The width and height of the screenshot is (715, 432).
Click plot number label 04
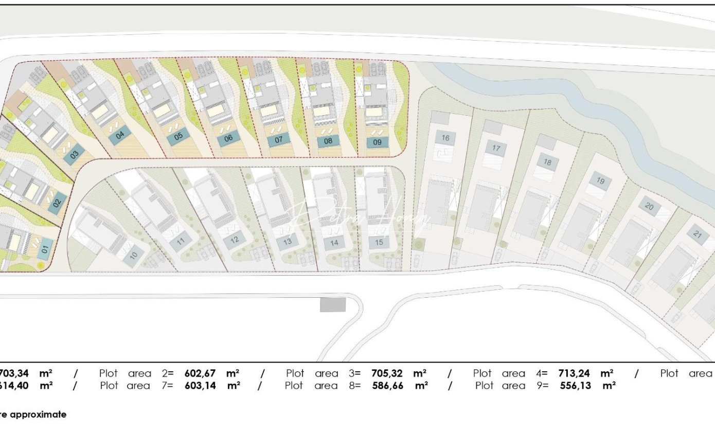click(x=120, y=136)
